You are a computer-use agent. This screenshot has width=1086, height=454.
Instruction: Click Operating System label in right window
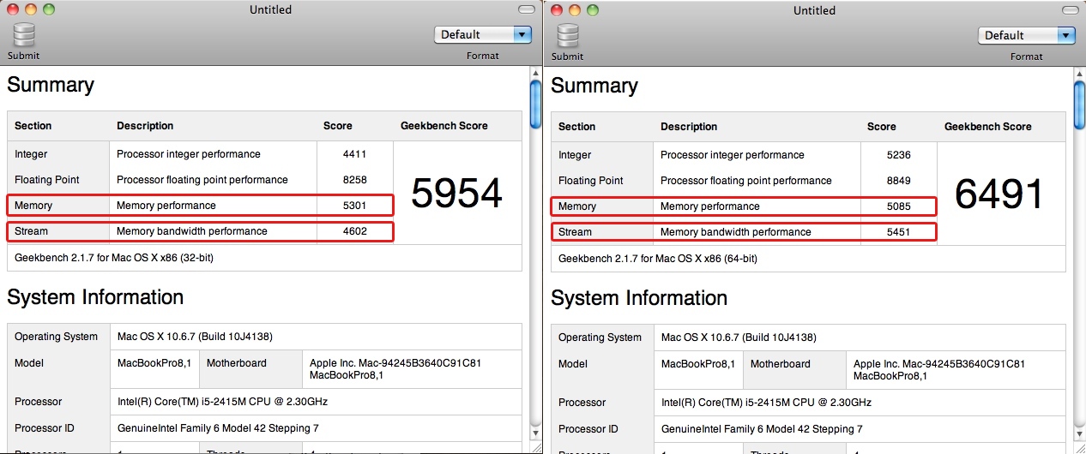point(600,338)
